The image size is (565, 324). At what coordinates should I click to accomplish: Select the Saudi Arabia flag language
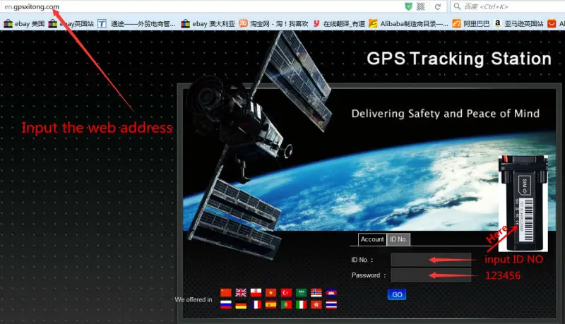pos(301,292)
